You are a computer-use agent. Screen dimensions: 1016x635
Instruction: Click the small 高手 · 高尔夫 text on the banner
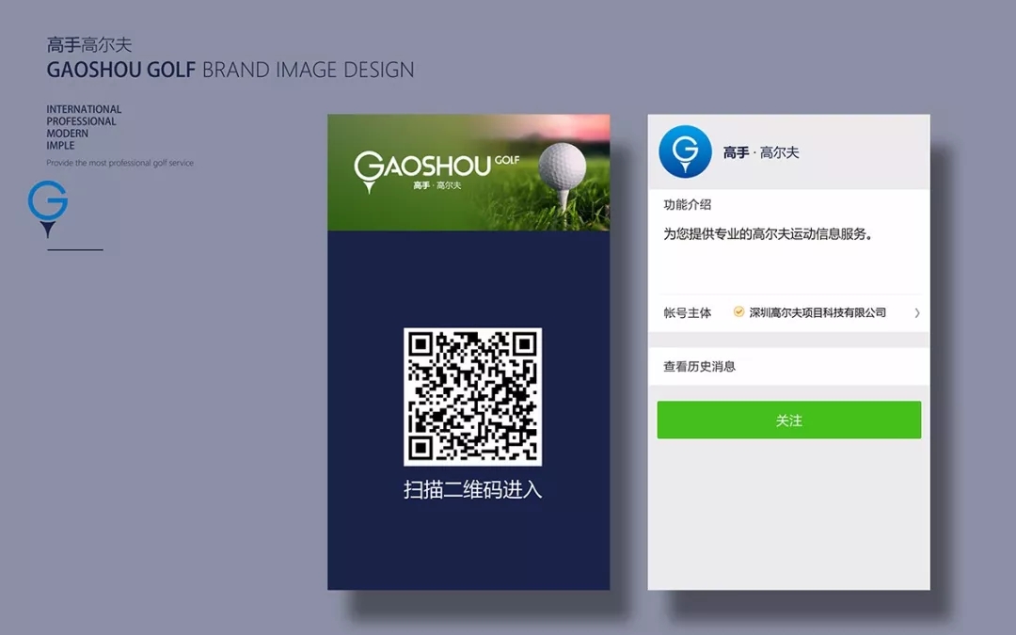(x=437, y=185)
